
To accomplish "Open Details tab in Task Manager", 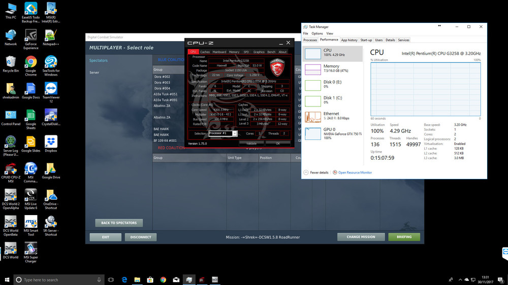I will pos(390,40).
